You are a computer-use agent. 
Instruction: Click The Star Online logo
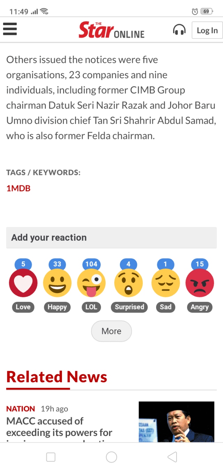111,30
